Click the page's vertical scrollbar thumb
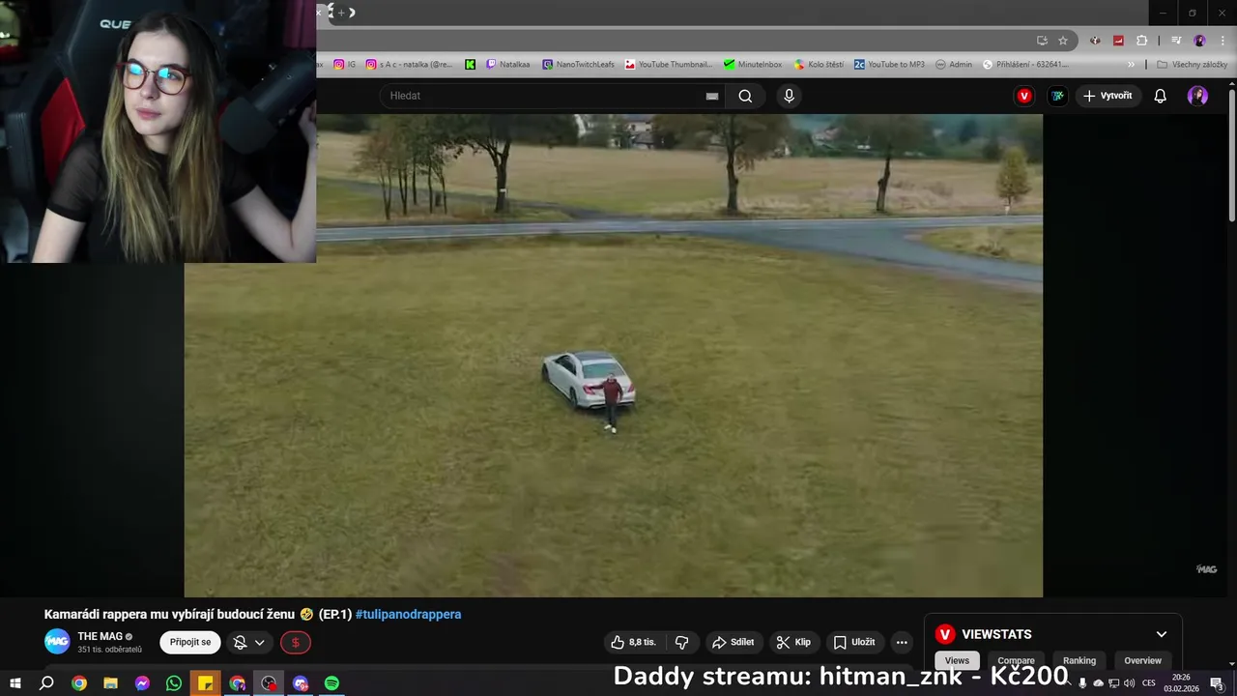Image resolution: width=1237 pixels, height=696 pixels. tap(1232, 155)
